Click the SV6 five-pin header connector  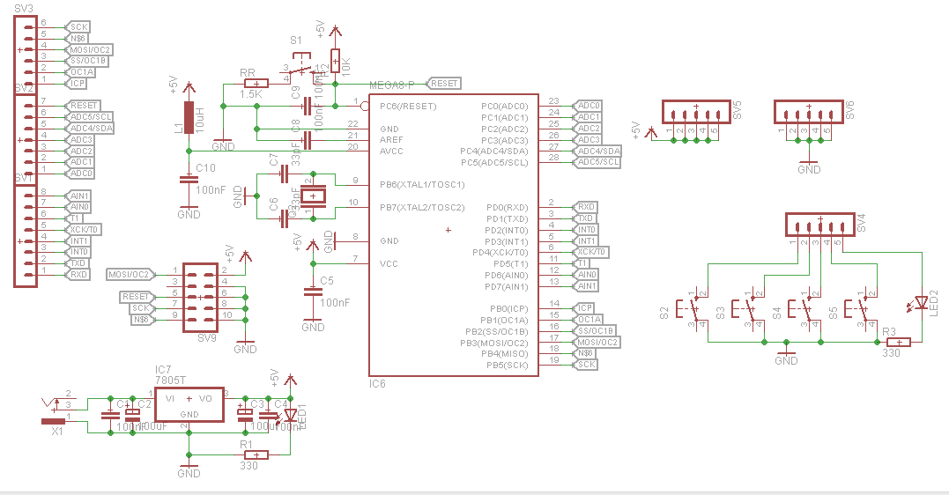pos(809,112)
